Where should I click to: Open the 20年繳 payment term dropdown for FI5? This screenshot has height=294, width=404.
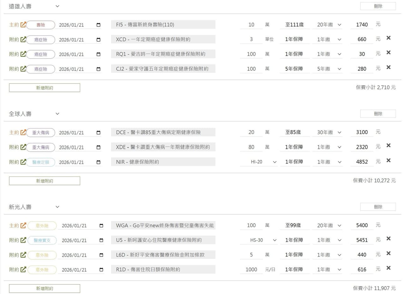pyautogui.click(x=328, y=25)
